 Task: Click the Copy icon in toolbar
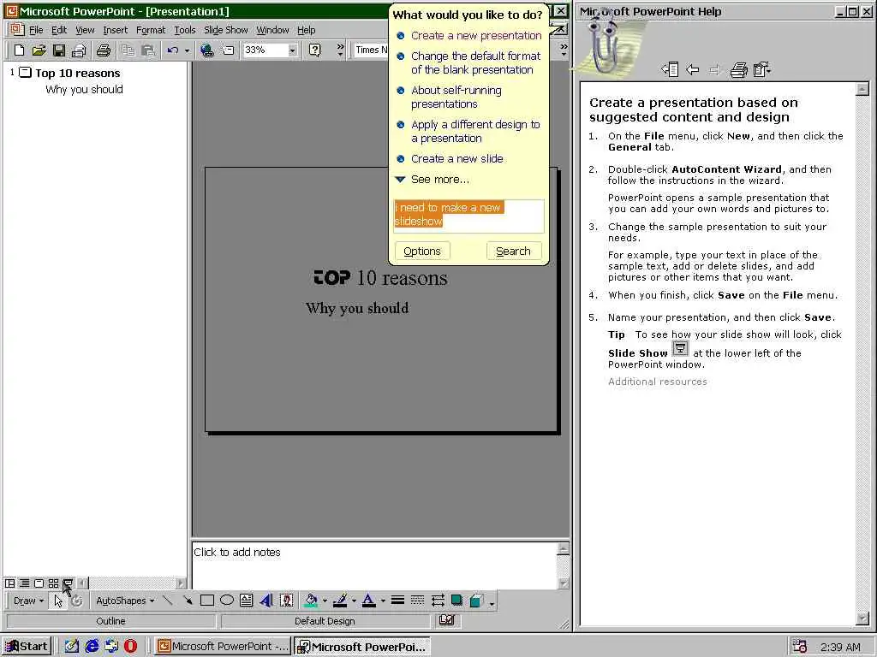[x=128, y=50]
